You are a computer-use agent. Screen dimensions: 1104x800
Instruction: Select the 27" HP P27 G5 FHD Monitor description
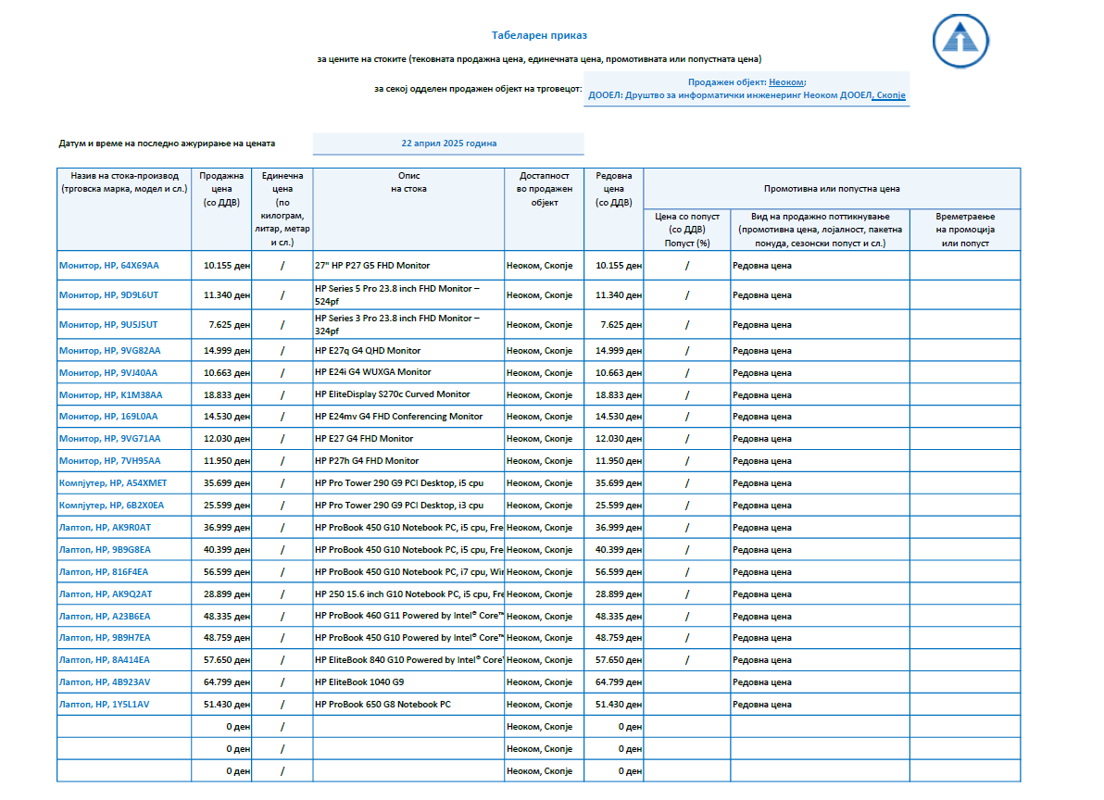coord(408,265)
